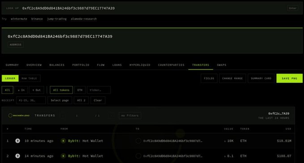
Task: Select the All direction filter
Action: (x=7, y=90)
